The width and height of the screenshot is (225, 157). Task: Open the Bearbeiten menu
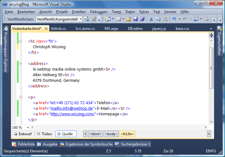click(26, 12)
